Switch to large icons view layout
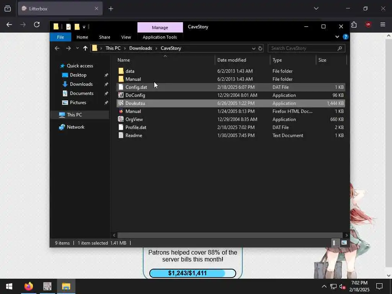Image resolution: width=392 pixels, height=294 pixels. pos(344,242)
